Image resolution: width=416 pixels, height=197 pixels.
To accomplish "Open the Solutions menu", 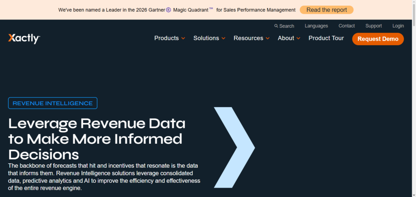I will pos(206,38).
